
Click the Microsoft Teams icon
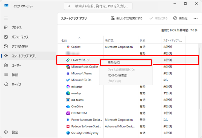pos(68,74)
